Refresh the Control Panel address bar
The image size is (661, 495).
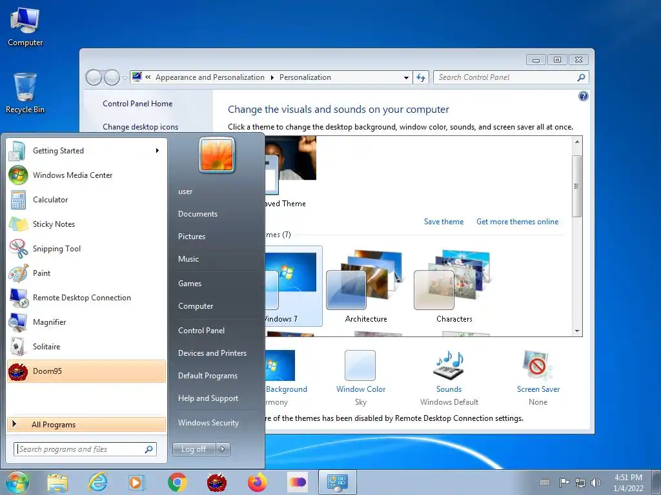tap(421, 77)
